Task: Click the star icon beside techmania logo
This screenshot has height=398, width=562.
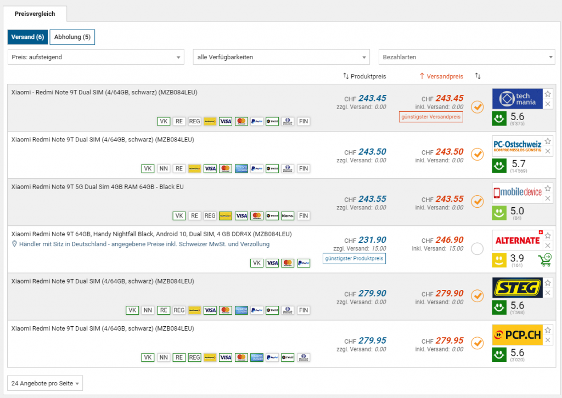Action: [548, 94]
